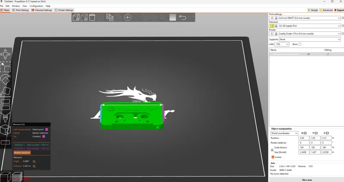Switch to the Plater tab
This screenshot has height=182, width=344.
[x=5, y=10]
